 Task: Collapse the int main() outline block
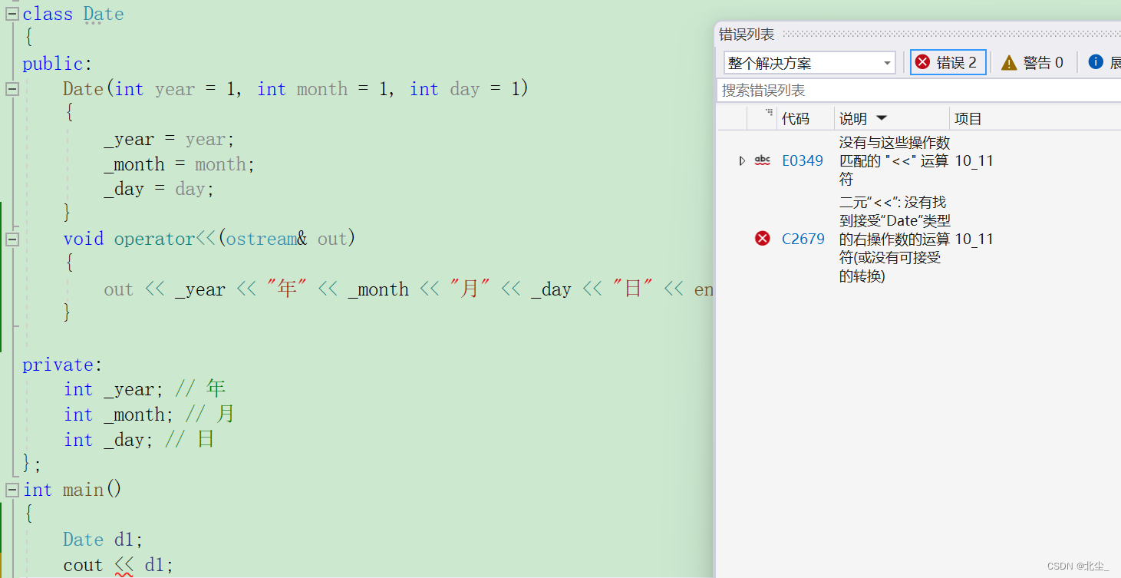12,490
